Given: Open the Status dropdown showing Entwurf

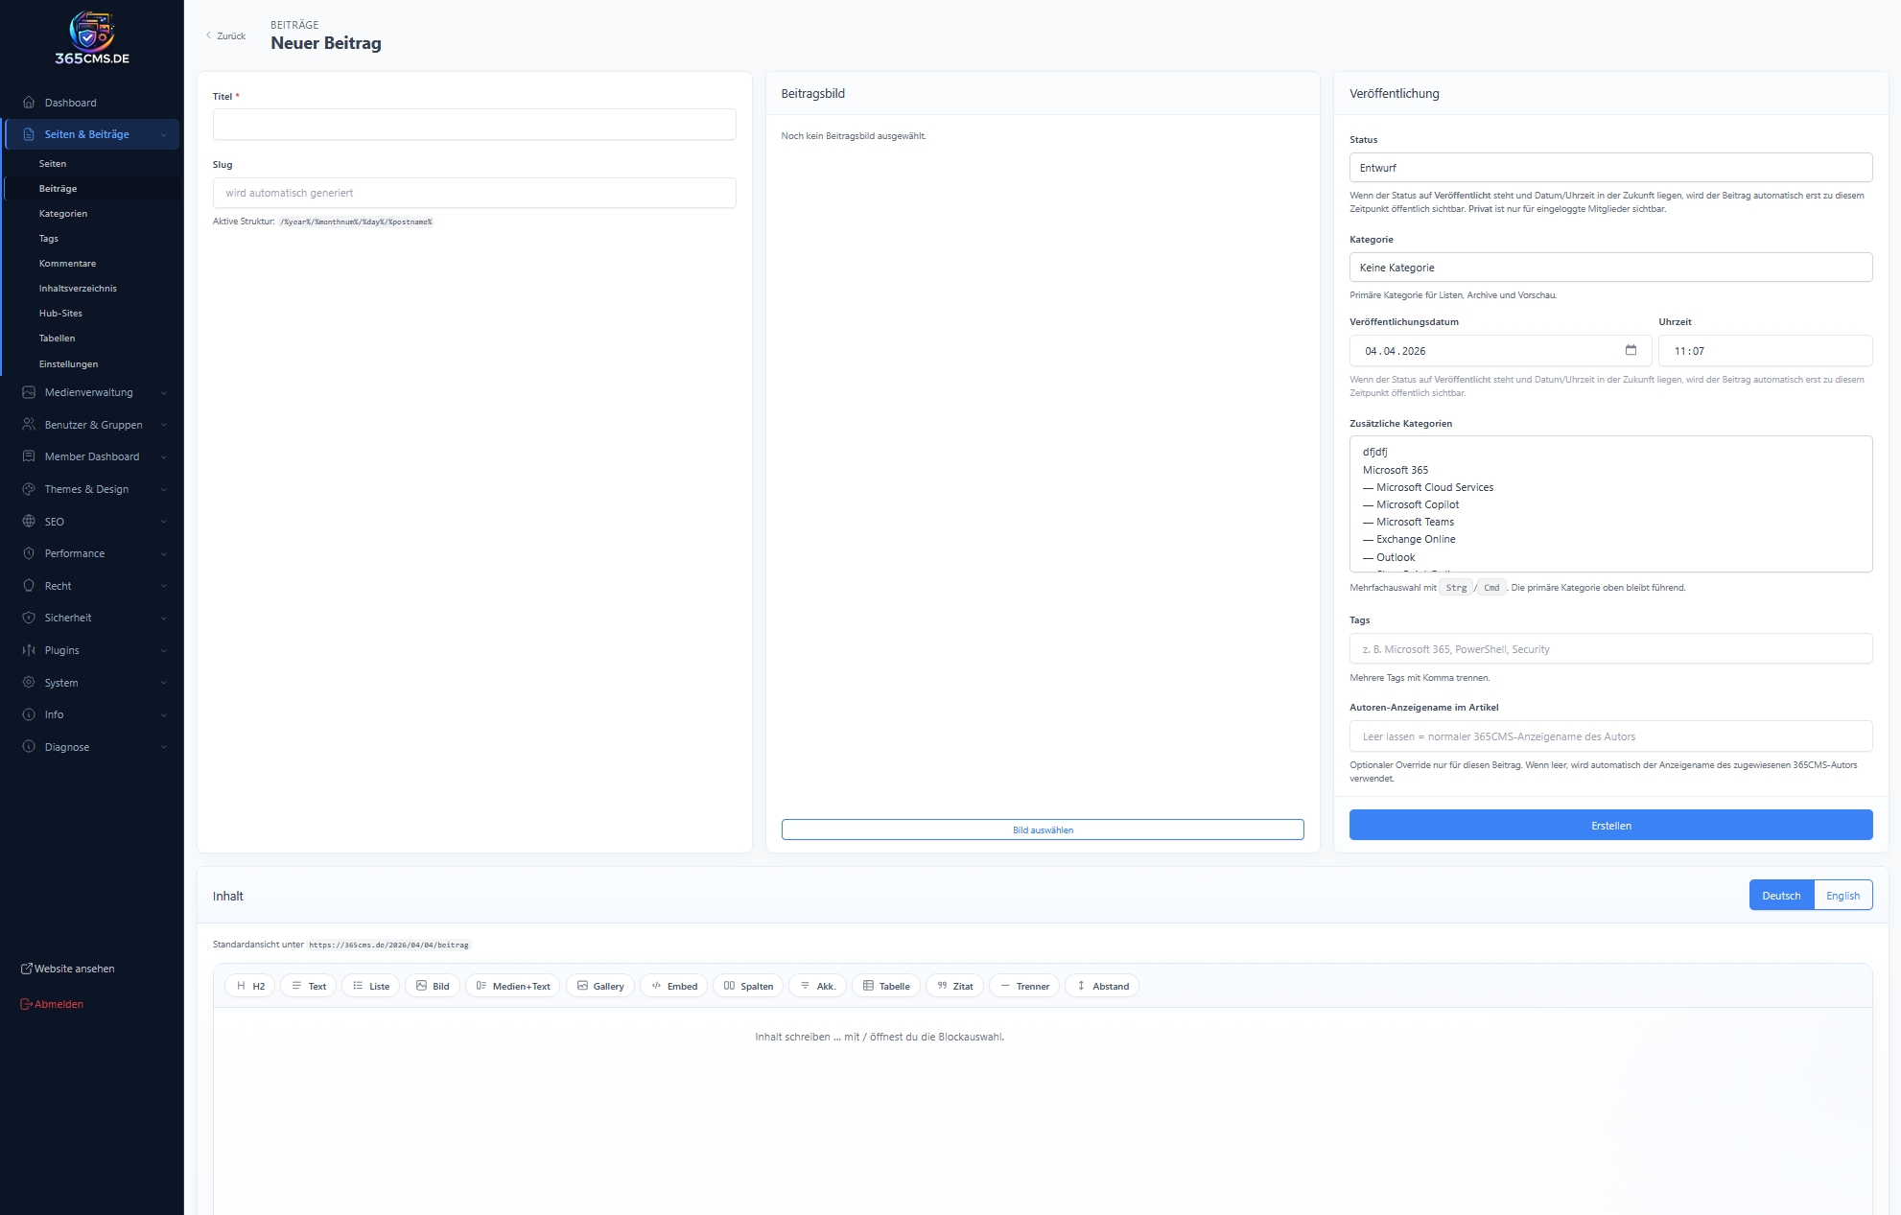Looking at the screenshot, I should coord(1609,168).
